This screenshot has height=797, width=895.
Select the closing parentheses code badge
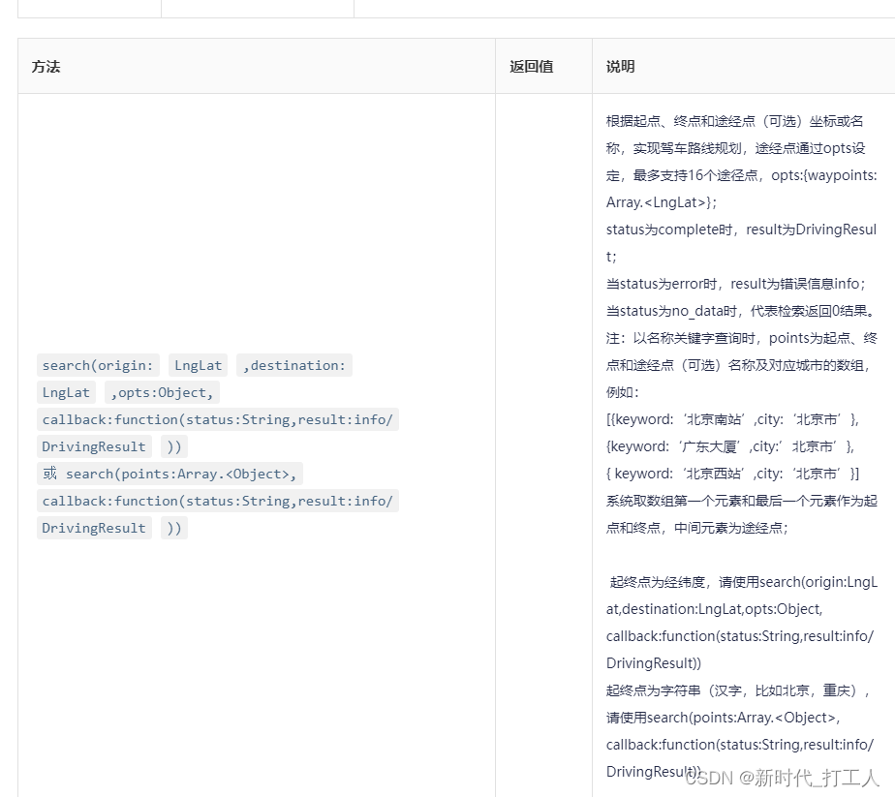[172, 446]
